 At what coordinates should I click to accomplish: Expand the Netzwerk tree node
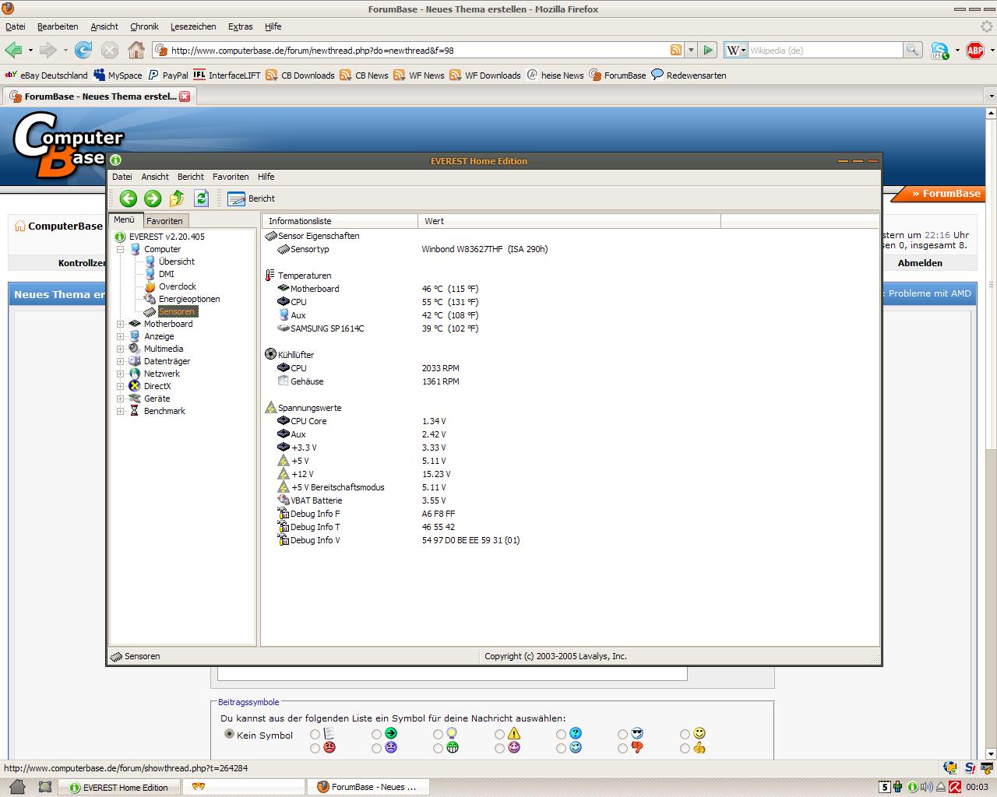point(121,374)
